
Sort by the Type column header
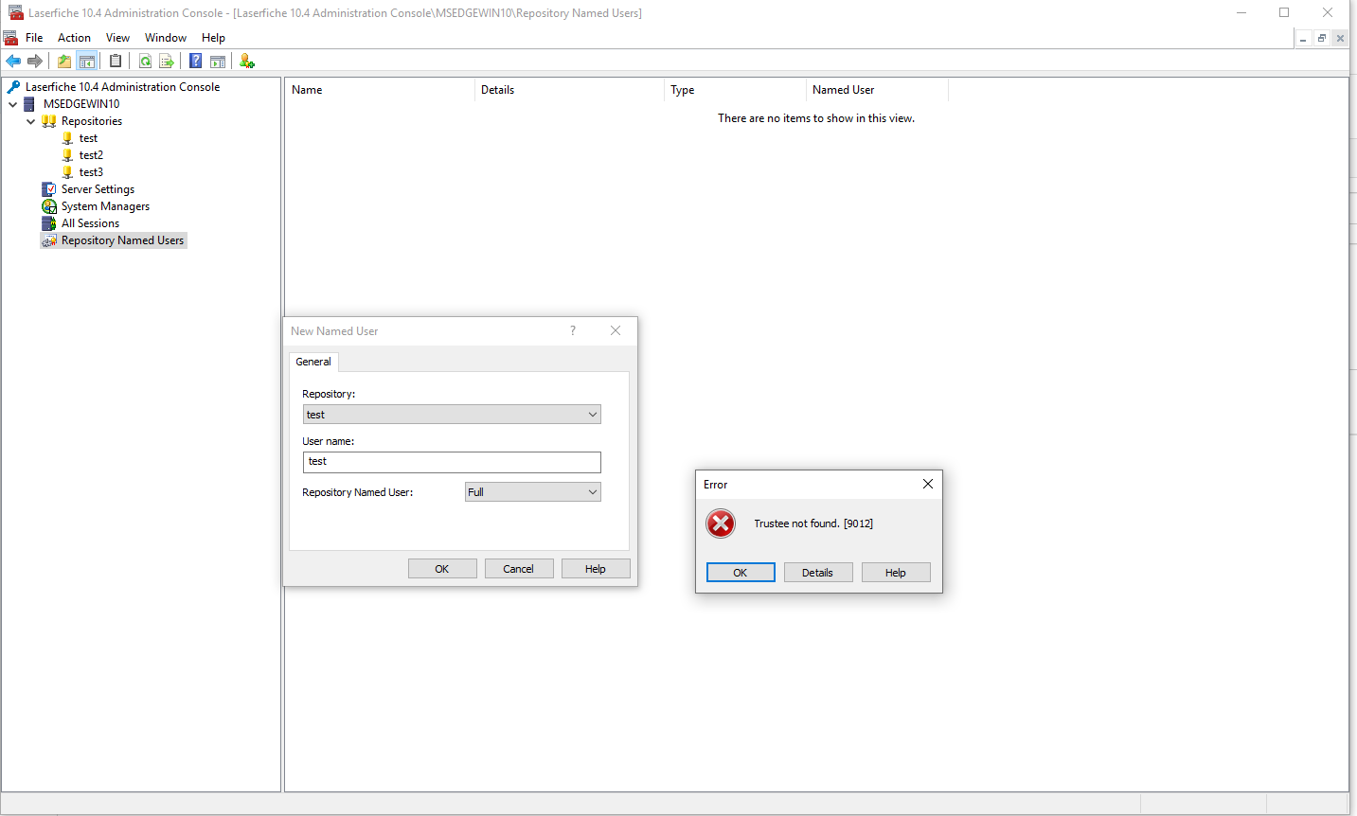click(x=735, y=90)
